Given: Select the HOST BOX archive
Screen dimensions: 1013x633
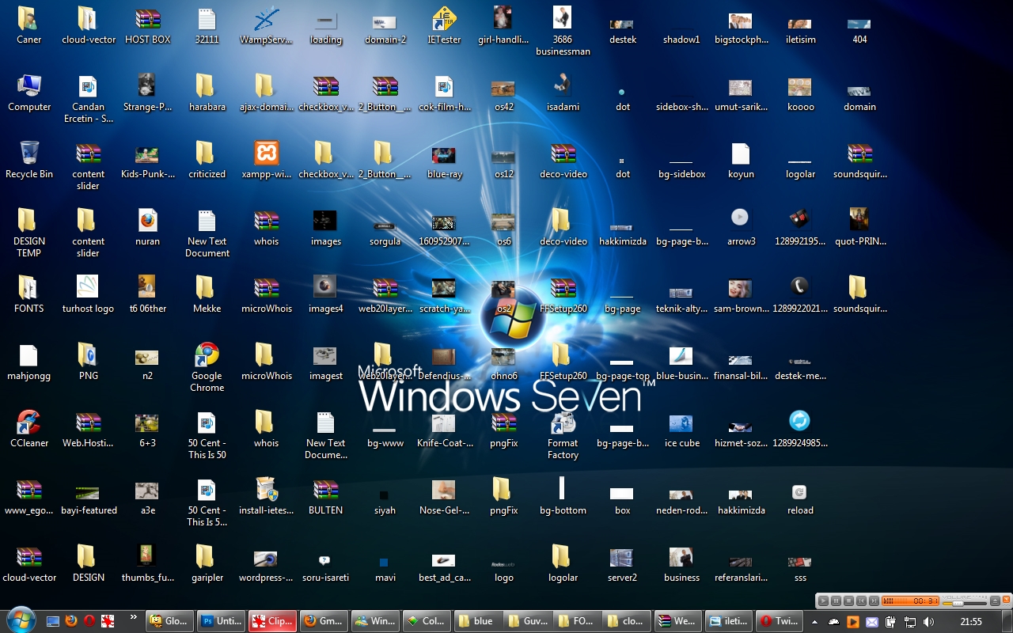Looking at the screenshot, I should pos(147,26).
